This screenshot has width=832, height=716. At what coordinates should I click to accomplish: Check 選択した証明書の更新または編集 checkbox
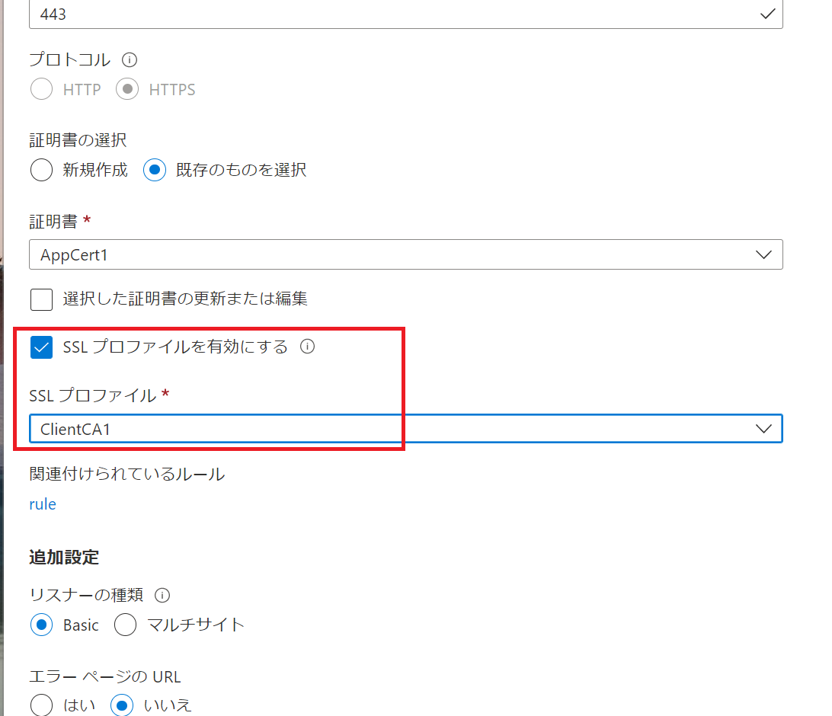point(41,299)
